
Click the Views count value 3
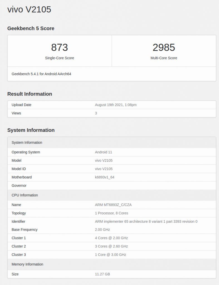pyautogui.click(x=96, y=113)
